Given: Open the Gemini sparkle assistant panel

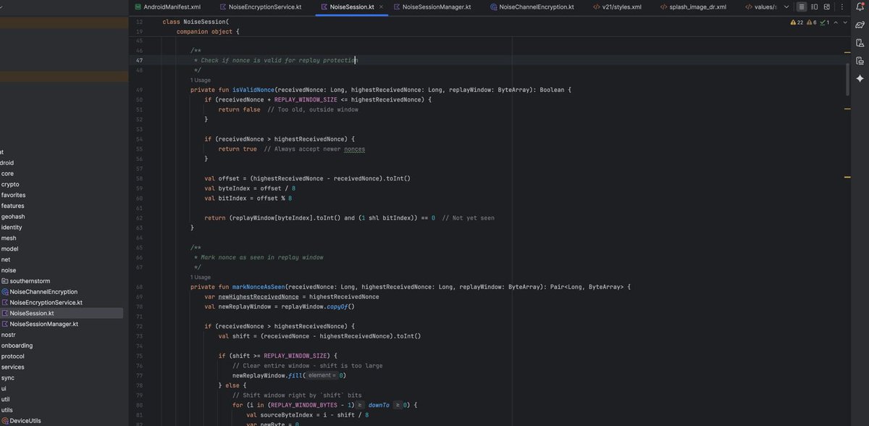Looking at the screenshot, I should 860,78.
